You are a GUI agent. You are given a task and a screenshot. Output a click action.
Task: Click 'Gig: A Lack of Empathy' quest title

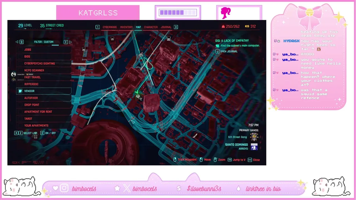click(232, 41)
